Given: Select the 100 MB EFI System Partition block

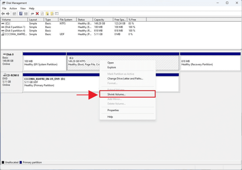Looking at the screenshot, I should point(44,62).
